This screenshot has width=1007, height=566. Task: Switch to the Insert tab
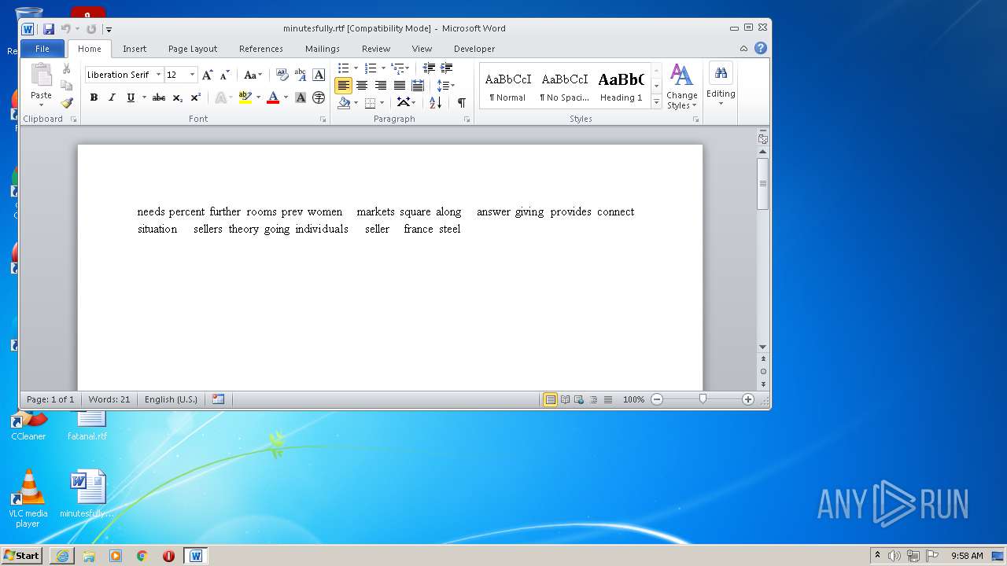tap(135, 49)
